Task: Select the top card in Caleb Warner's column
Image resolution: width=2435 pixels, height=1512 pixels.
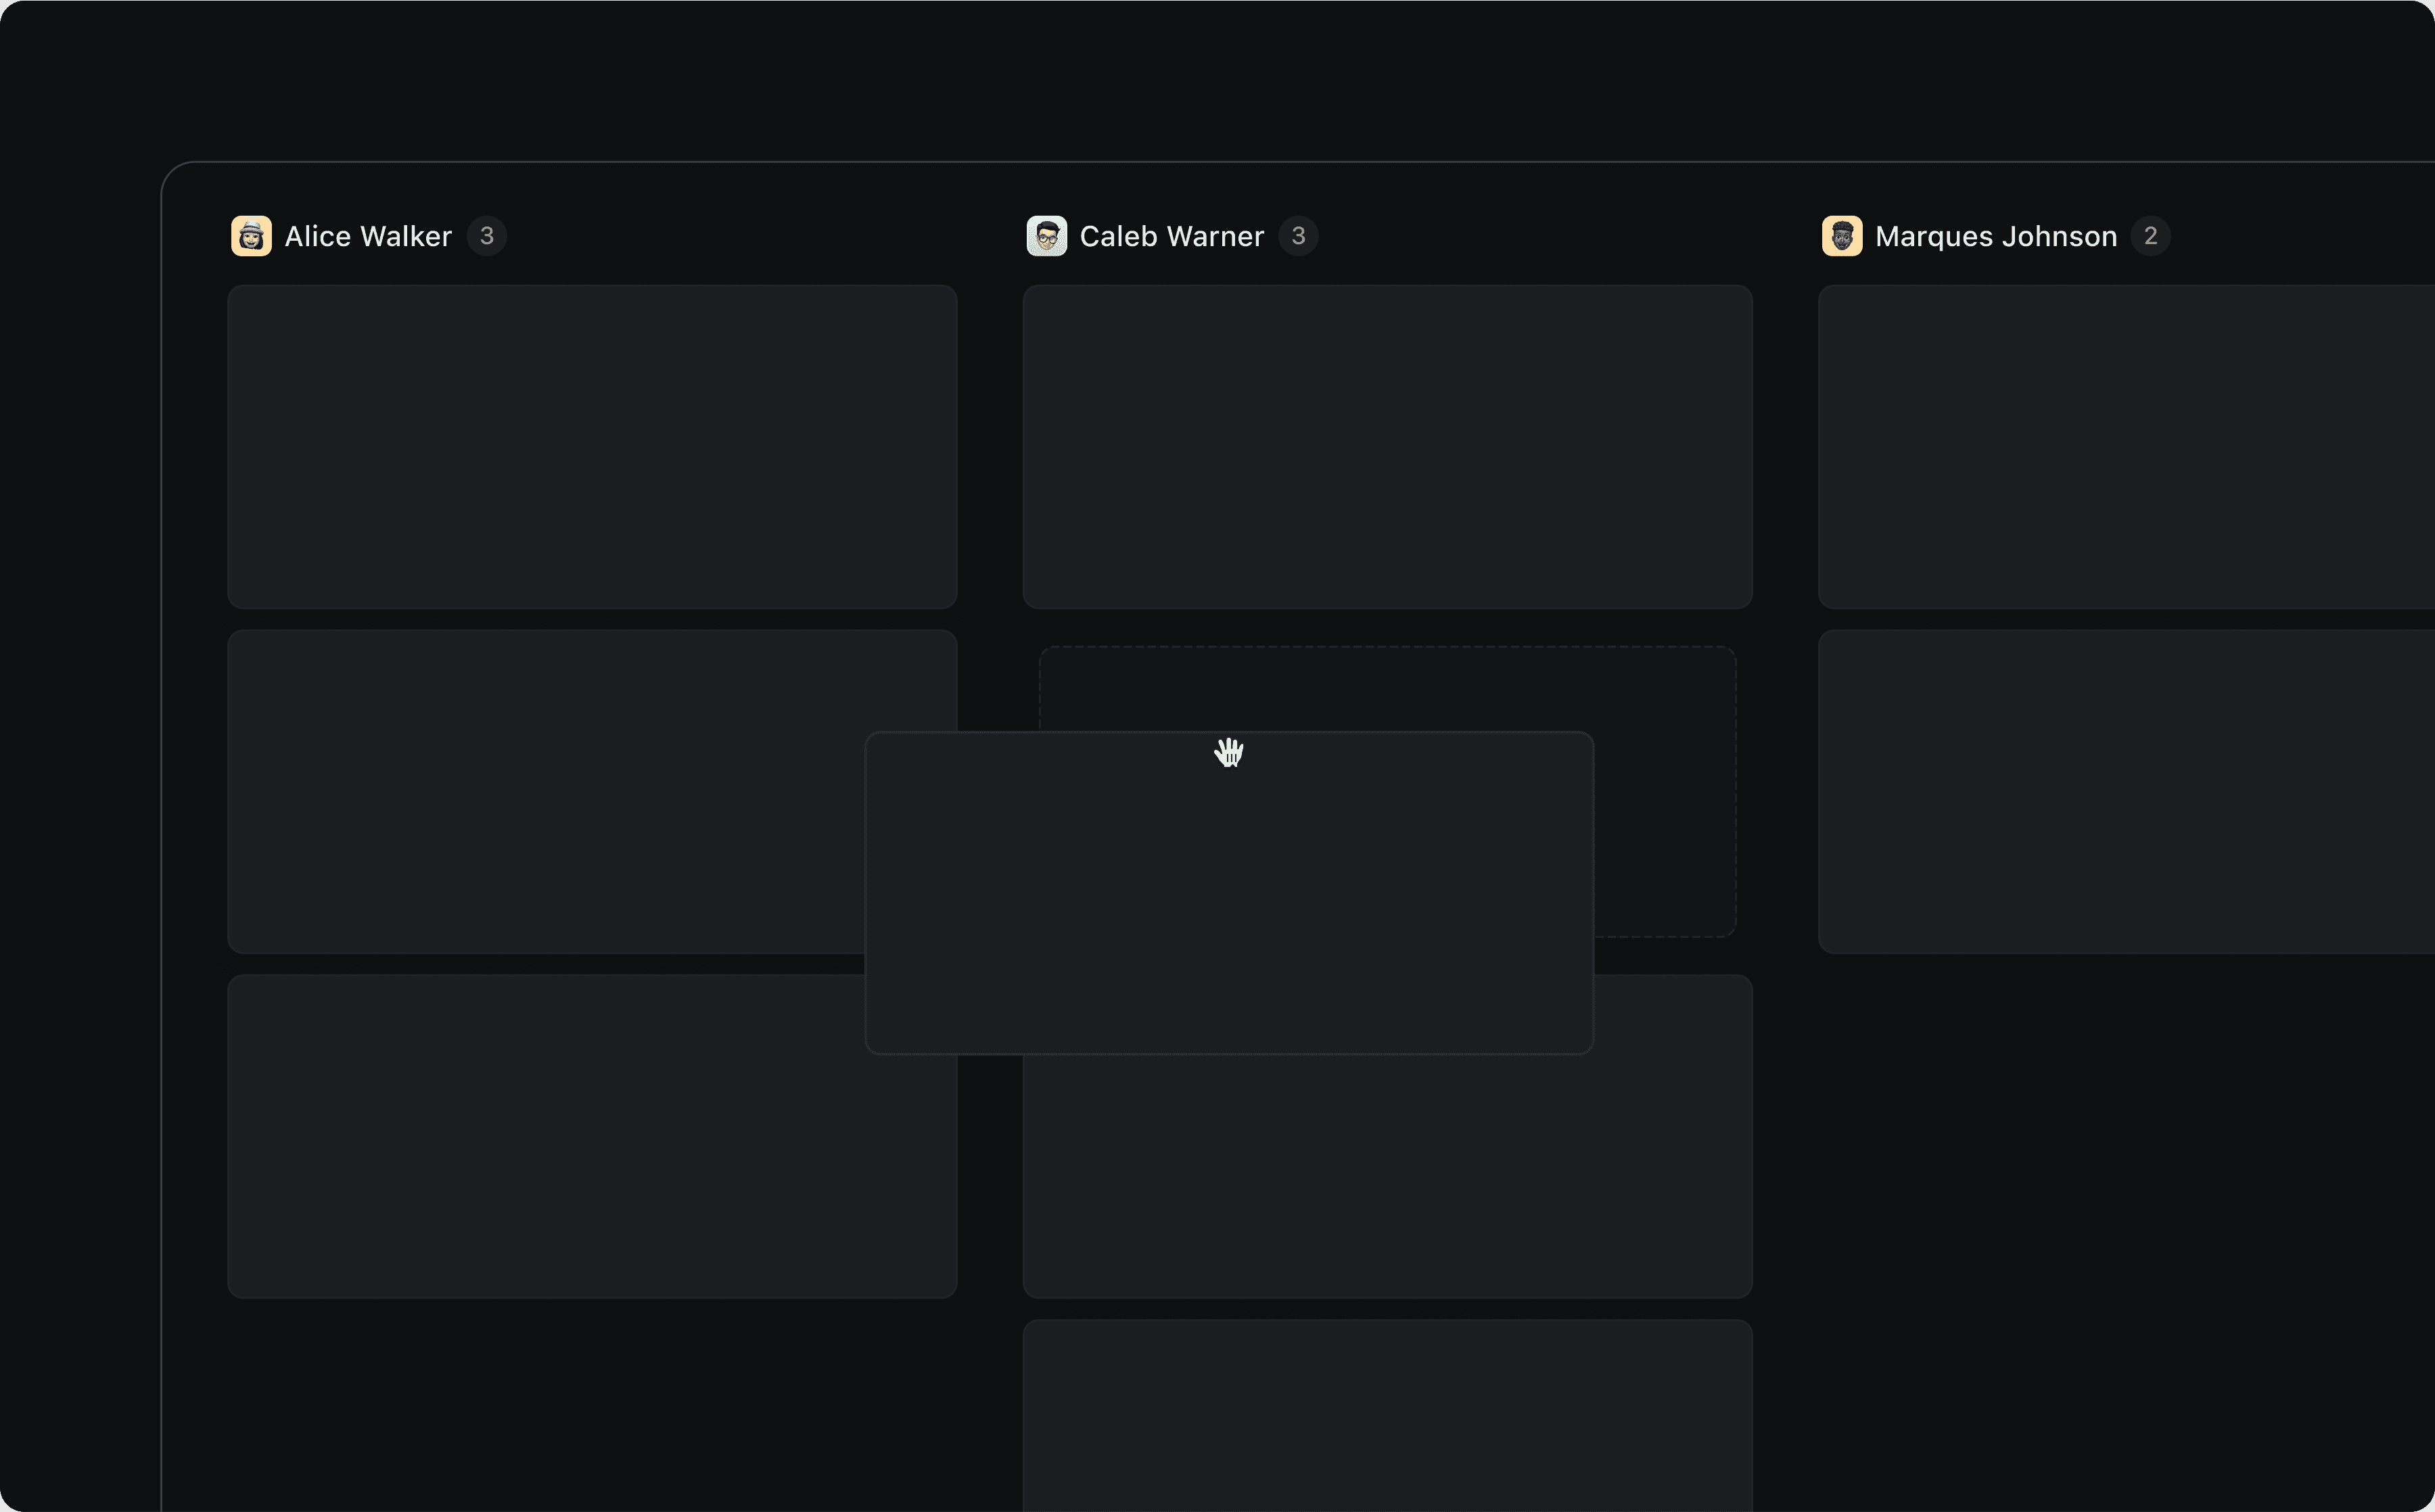Action: [1387, 446]
